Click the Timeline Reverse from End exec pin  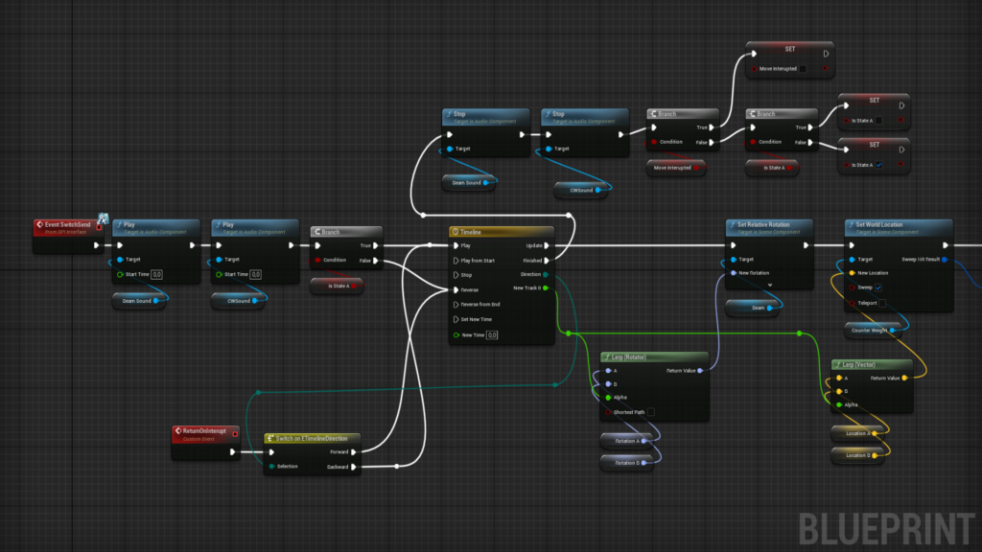point(456,304)
